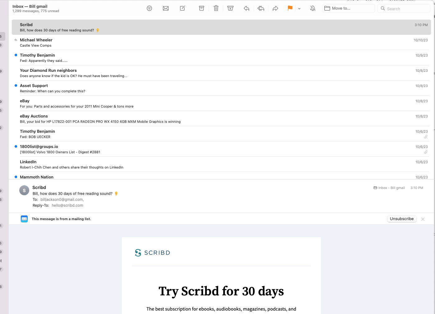Open the eBay Mini Cooper parts email
The image size is (435, 314).
tap(221, 104)
